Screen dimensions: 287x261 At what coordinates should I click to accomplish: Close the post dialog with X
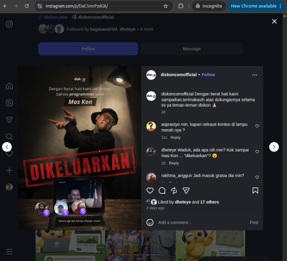pyautogui.click(x=274, y=21)
